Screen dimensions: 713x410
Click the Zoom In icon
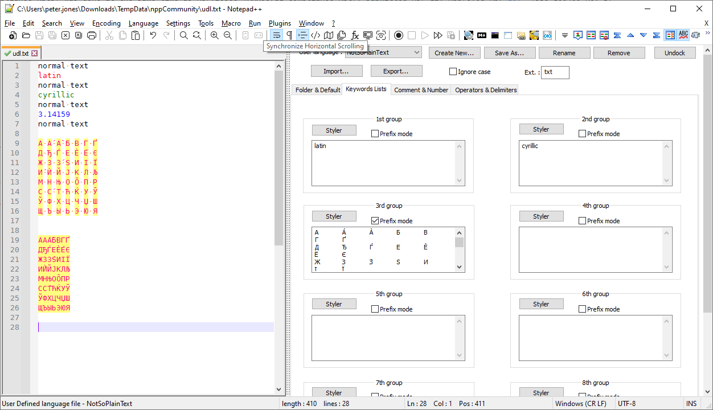[x=215, y=35]
